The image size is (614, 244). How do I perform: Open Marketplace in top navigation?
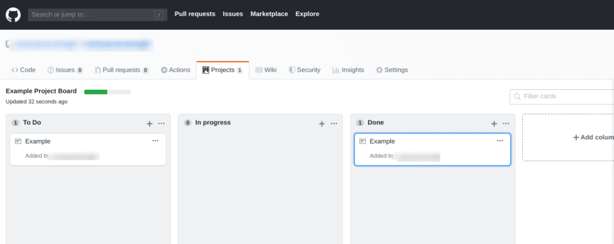(x=269, y=14)
